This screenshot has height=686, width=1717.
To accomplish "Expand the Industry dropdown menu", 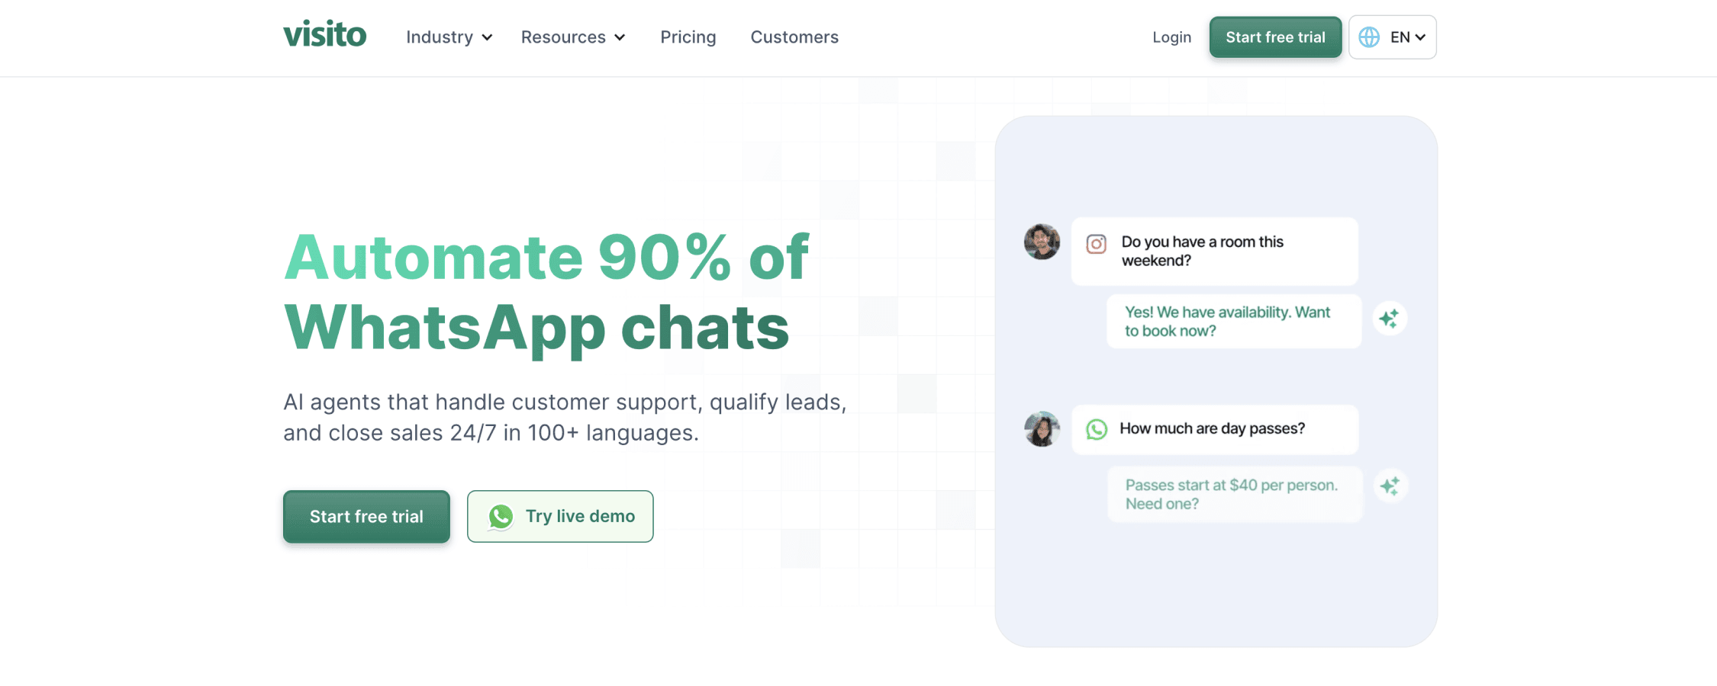I will (449, 37).
